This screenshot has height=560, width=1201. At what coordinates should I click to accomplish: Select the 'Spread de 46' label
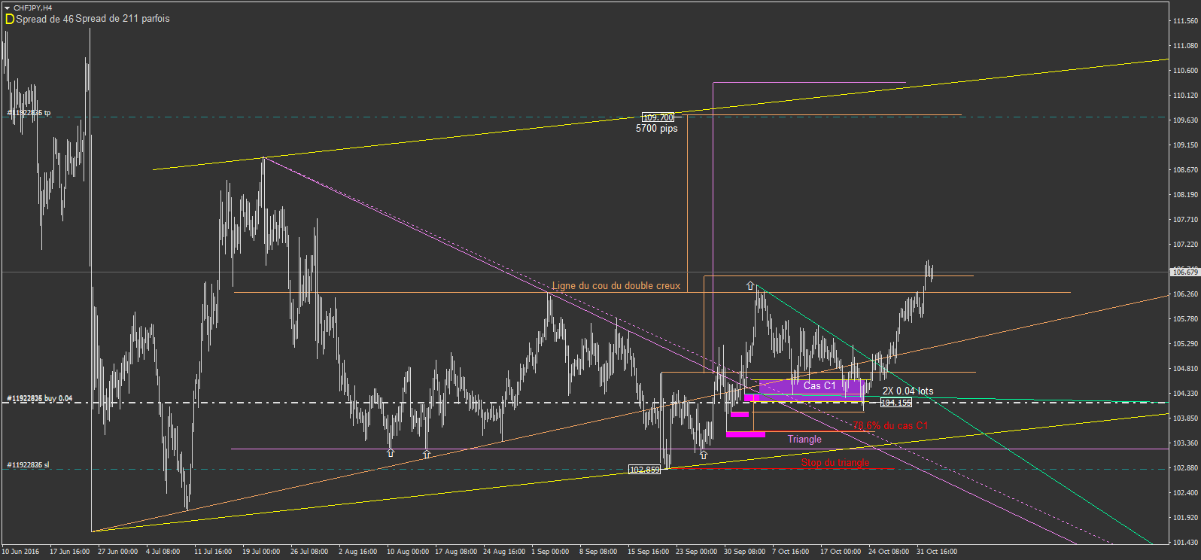click(x=45, y=19)
